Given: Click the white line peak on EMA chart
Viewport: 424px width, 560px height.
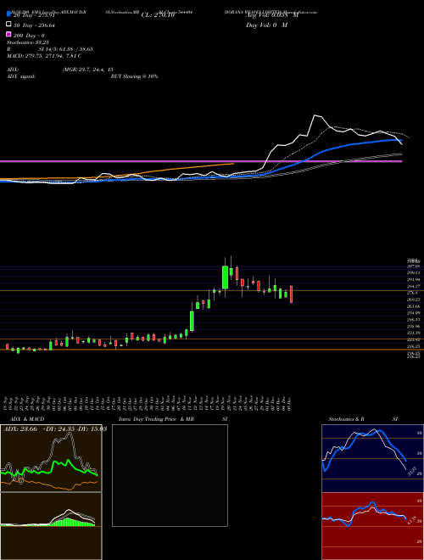Looking at the screenshot, I should (x=315, y=115).
